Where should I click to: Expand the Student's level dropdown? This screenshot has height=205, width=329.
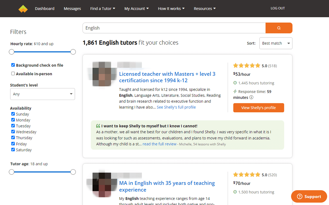click(x=42, y=94)
